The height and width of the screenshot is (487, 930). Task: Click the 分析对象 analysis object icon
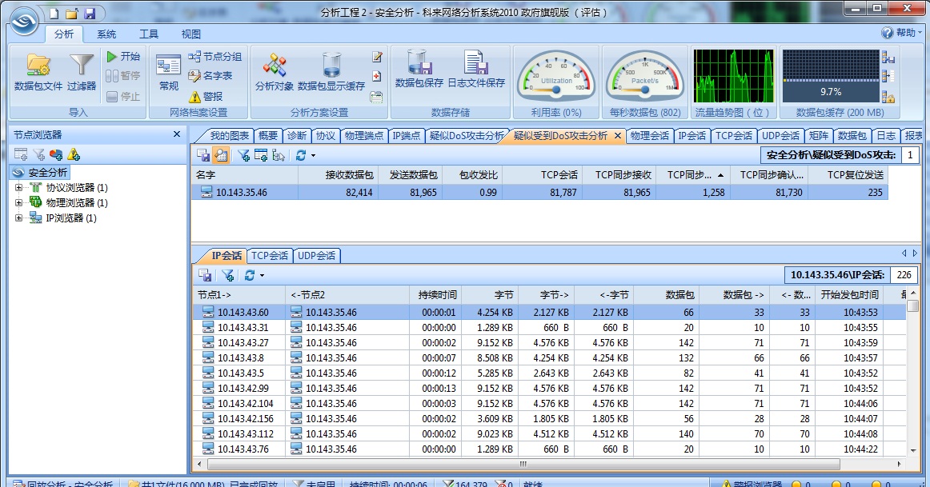point(274,72)
